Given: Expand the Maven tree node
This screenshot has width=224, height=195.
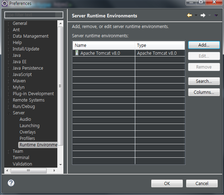Looking at the screenshot, I should [x=9, y=81].
